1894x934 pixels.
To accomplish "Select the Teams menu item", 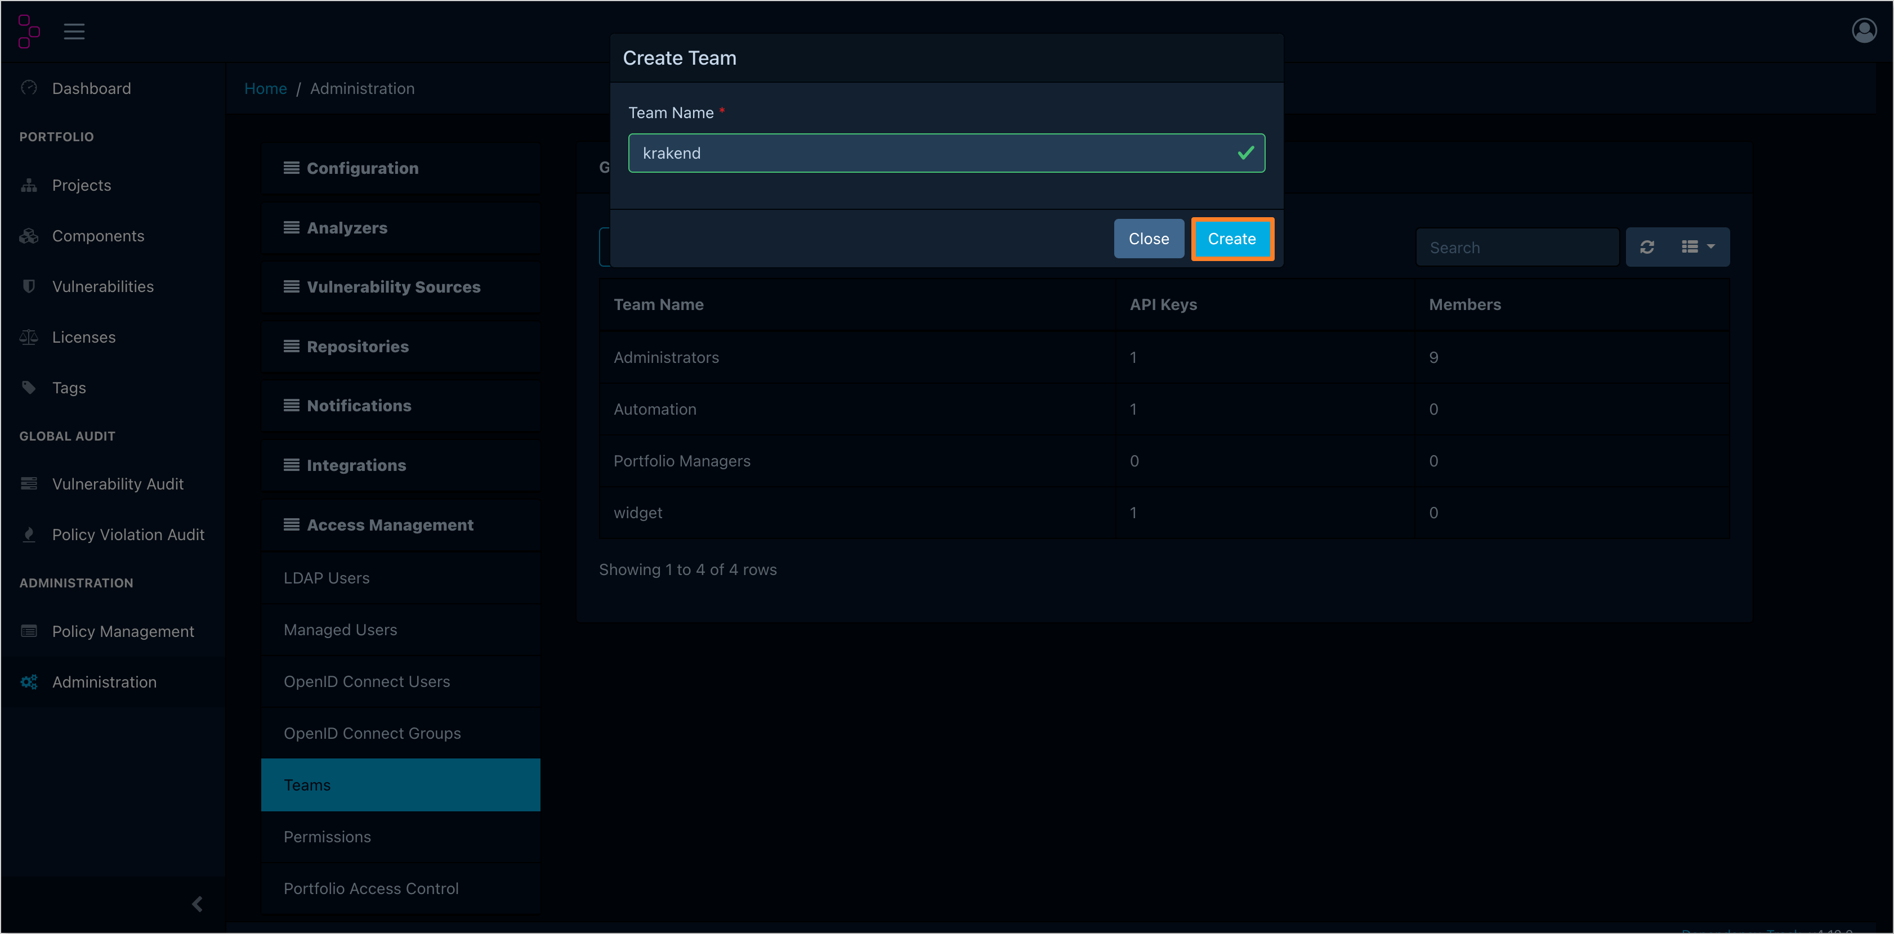I will (x=307, y=784).
